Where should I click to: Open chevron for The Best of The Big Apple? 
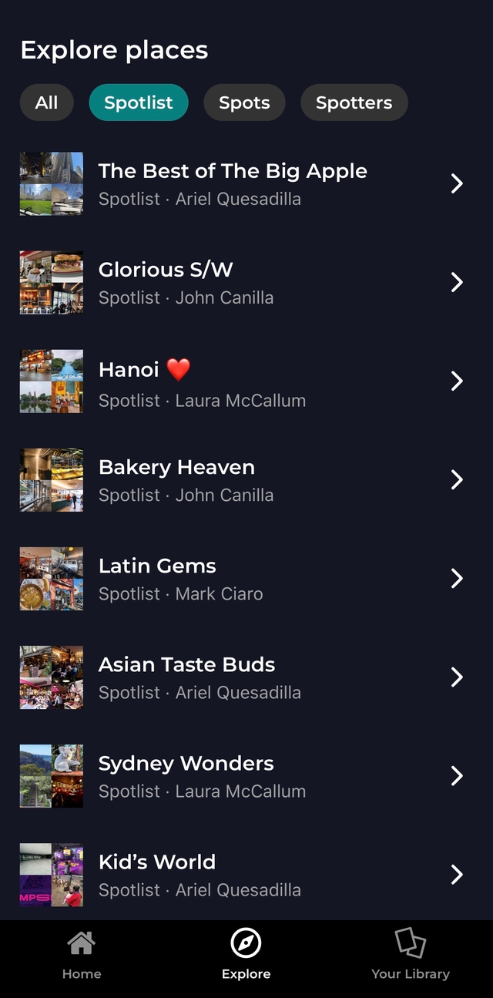(457, 183)
